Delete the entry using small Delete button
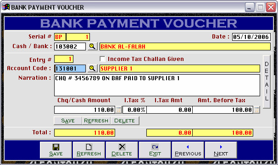 (x=125, y=121)
